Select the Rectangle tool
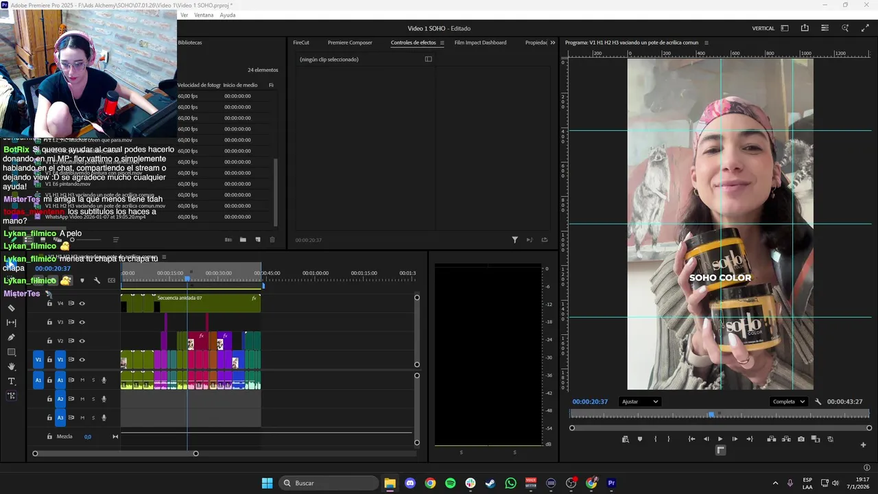 coord(11,352)
